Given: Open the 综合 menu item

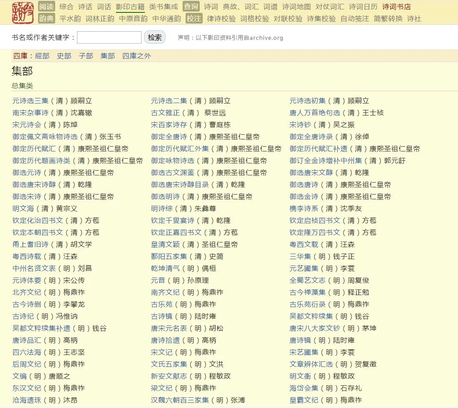Looking at the screenshot, I should click(x=66, y=6).
